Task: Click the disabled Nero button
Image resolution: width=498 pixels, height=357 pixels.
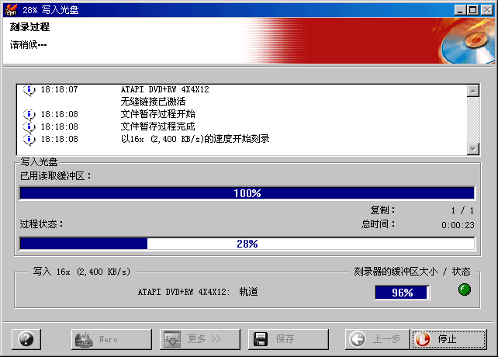Action: (112, 339)
